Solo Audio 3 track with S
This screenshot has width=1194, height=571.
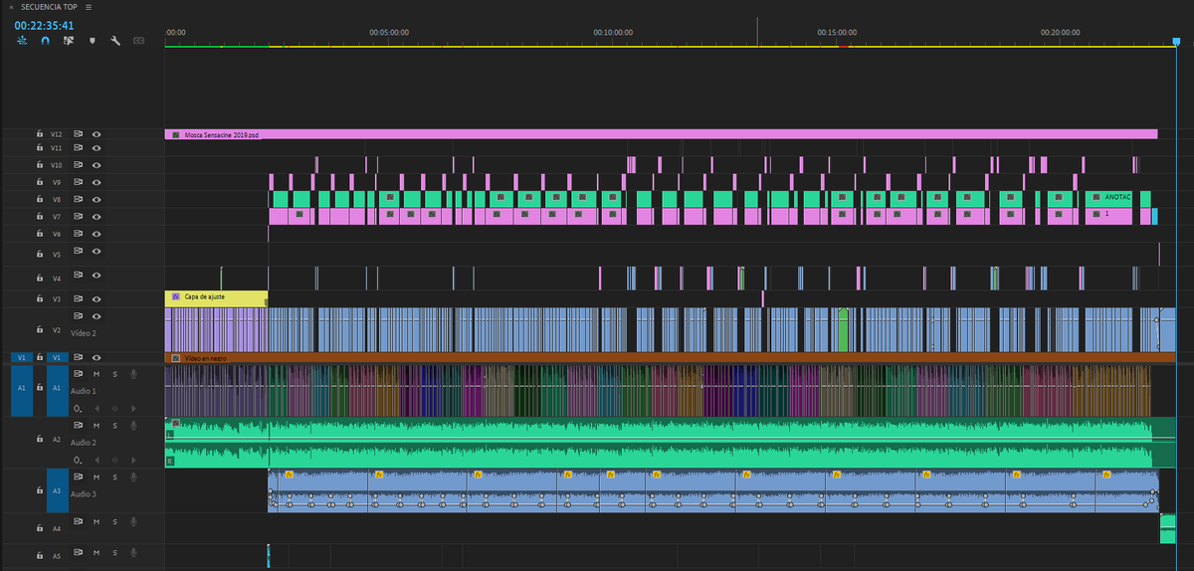(115, 477)
